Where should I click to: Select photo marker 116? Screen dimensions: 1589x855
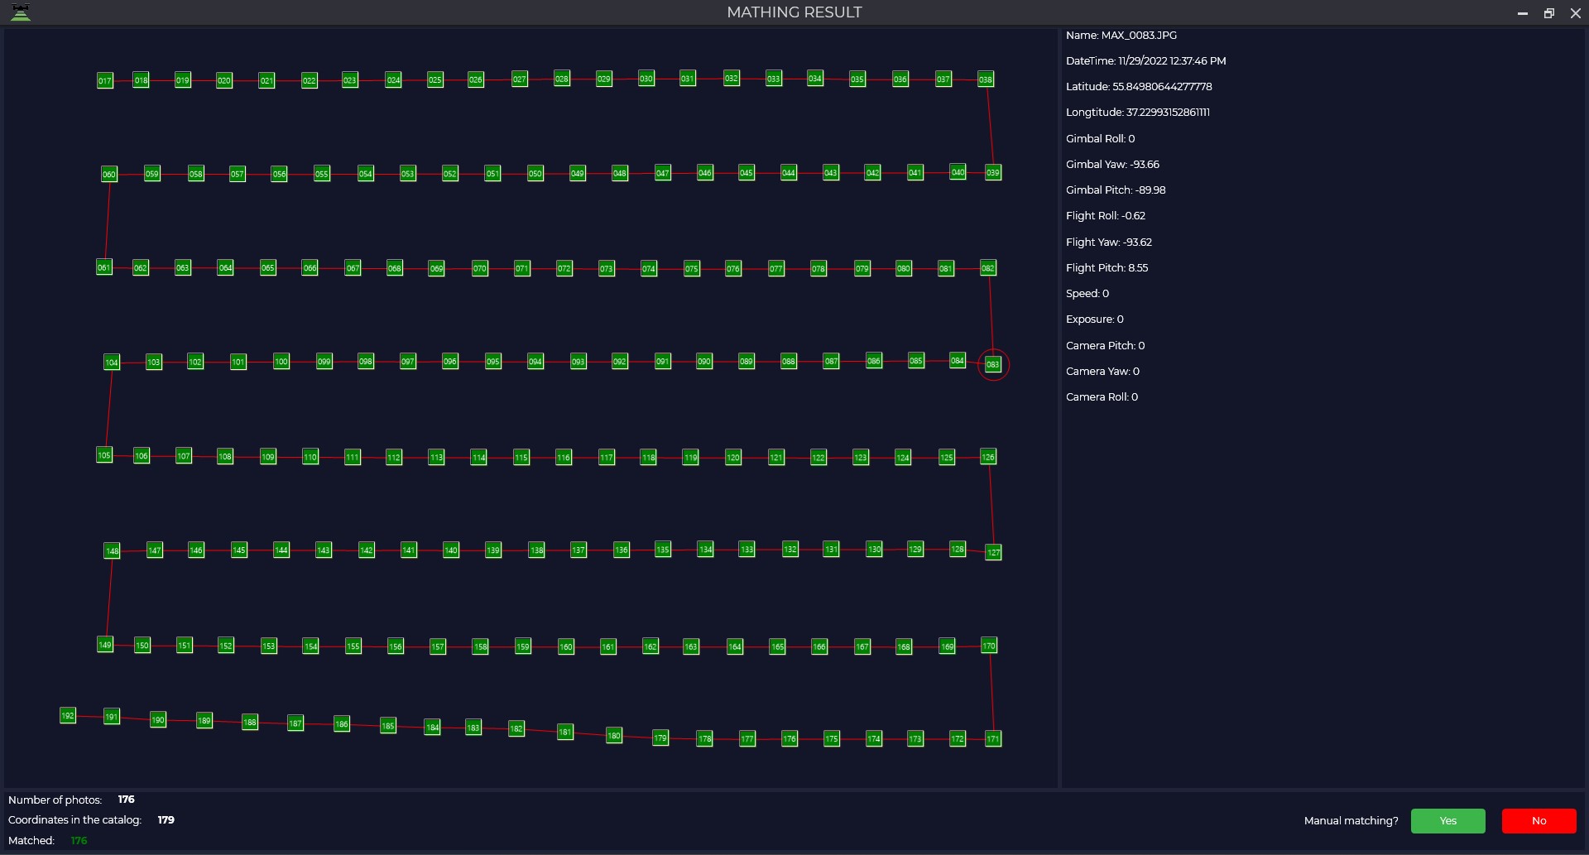(563, 457)
